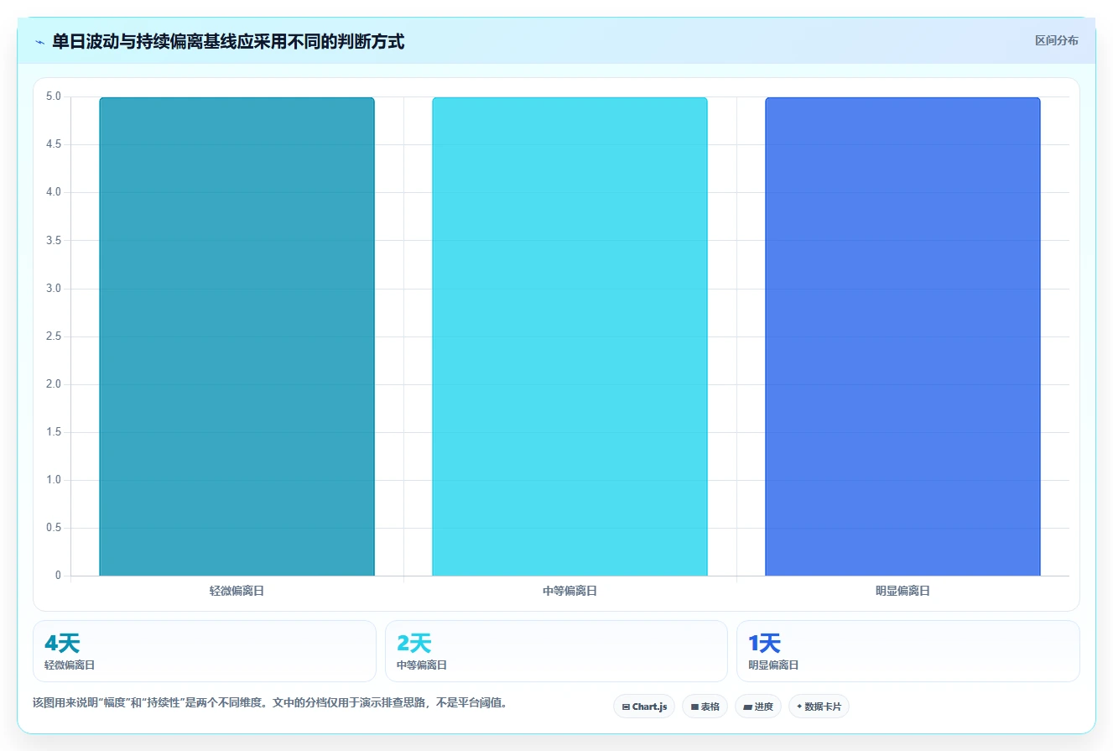Open the 2天 中等偏离日 stat card

tap(556, 651)
